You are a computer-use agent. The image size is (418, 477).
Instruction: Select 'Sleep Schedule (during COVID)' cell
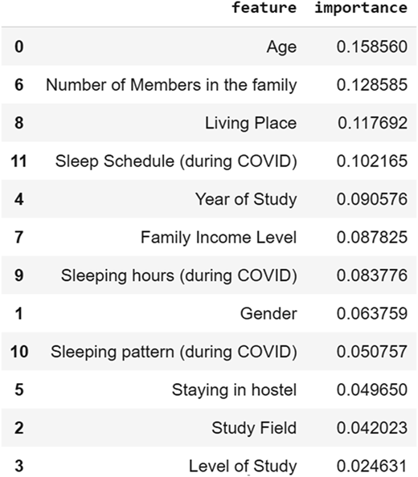click(176, 161)
